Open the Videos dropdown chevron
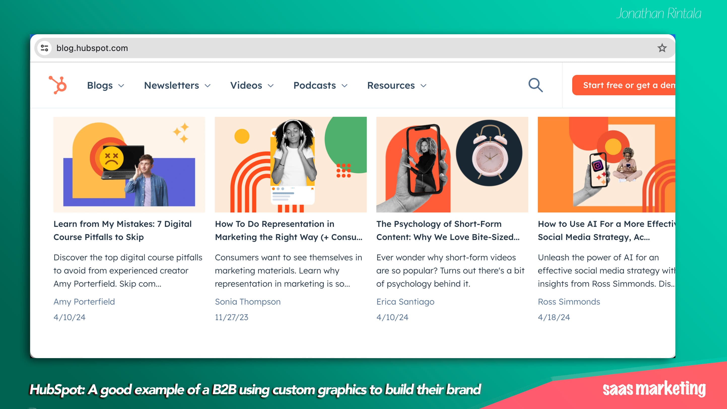 click(x=271, y=86)
